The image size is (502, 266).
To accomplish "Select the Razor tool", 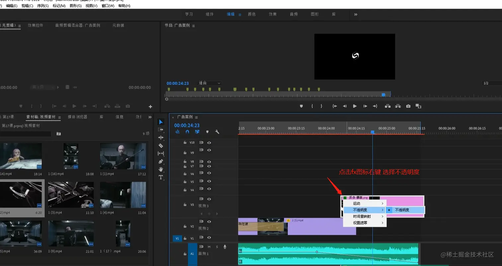I will 161,145.
